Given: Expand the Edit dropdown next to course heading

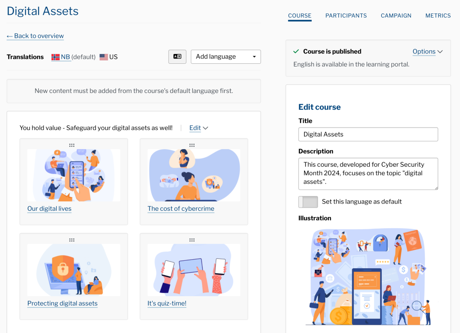Looking at the screenshot, I should pyautogui.click(x=198, y=128).
